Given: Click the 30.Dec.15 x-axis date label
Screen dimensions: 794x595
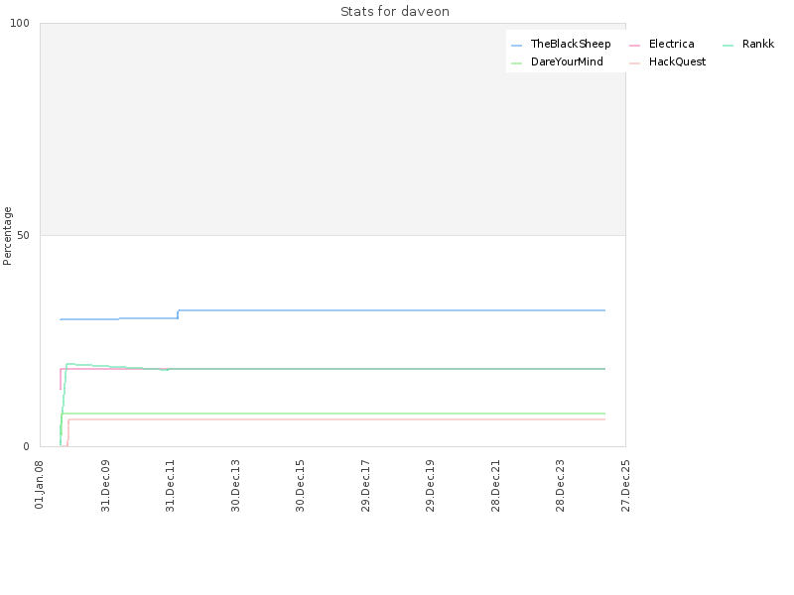Looking at the screenshot, I should click(300, 484).
